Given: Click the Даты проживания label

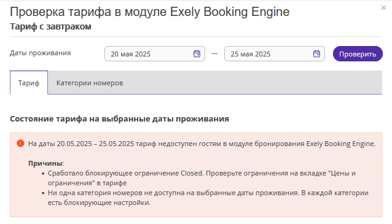Looking at the screenshot, I should click(41, 53).
